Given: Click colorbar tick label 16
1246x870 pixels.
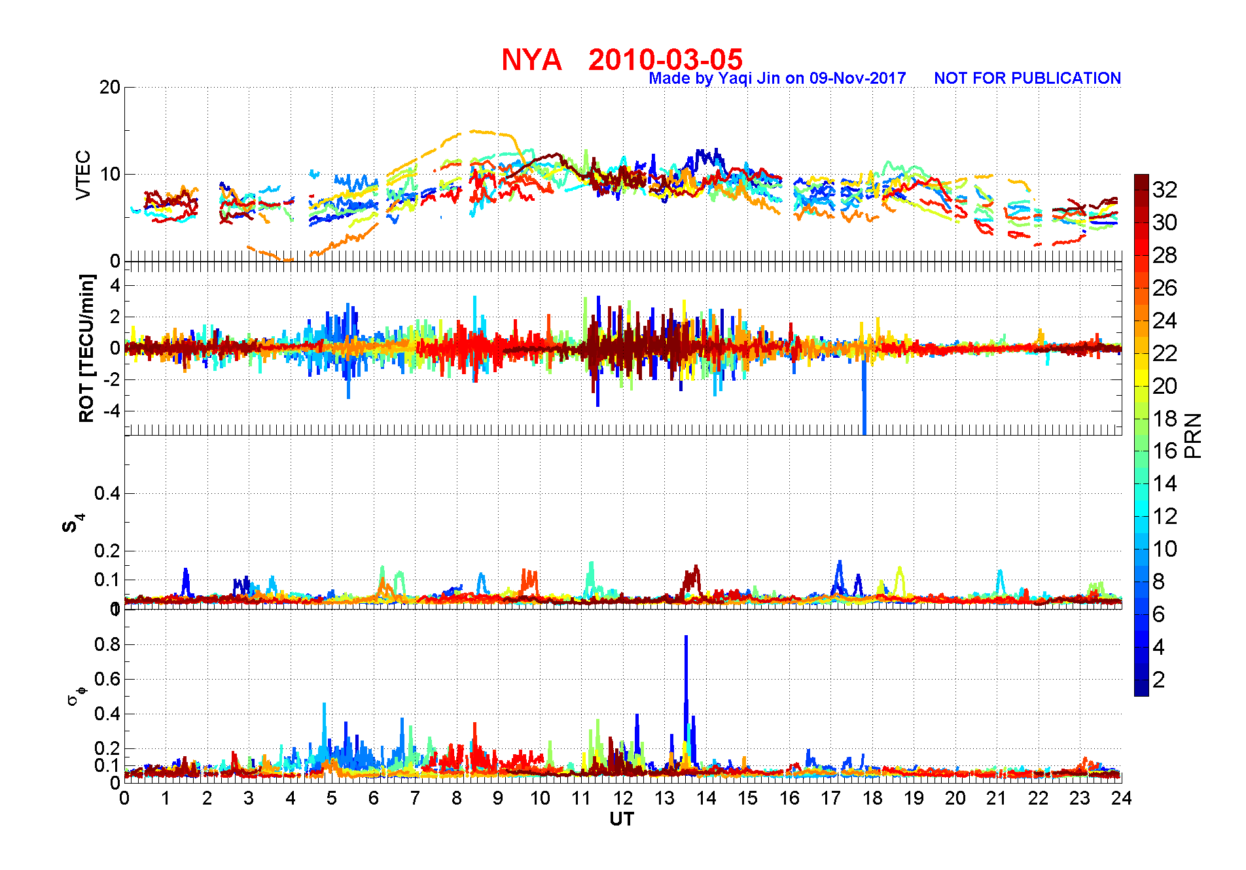Looking at the screenshot, I should coord(1165,451).
